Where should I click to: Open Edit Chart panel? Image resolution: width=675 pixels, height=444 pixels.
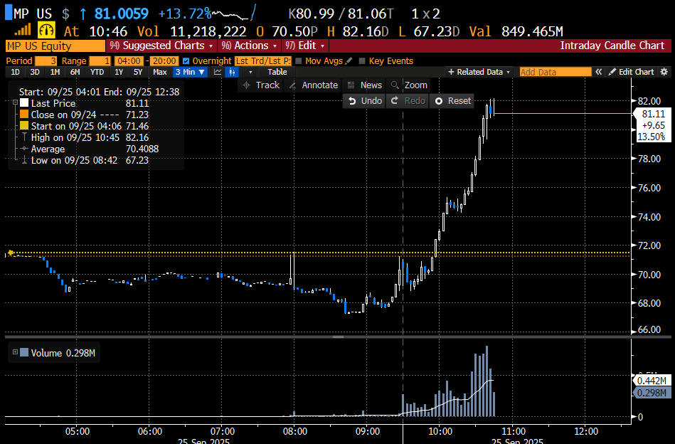pos(631,72)
